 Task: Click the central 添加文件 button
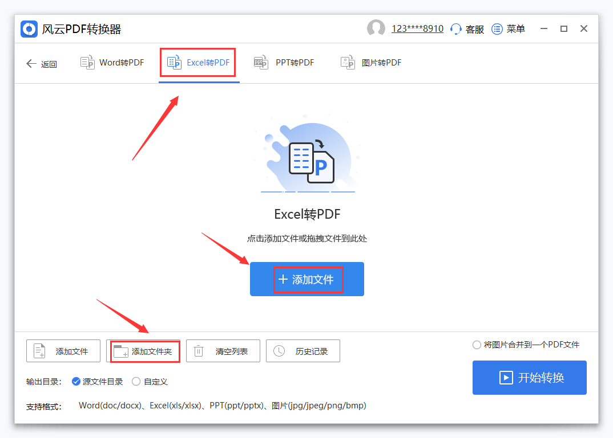306,279
